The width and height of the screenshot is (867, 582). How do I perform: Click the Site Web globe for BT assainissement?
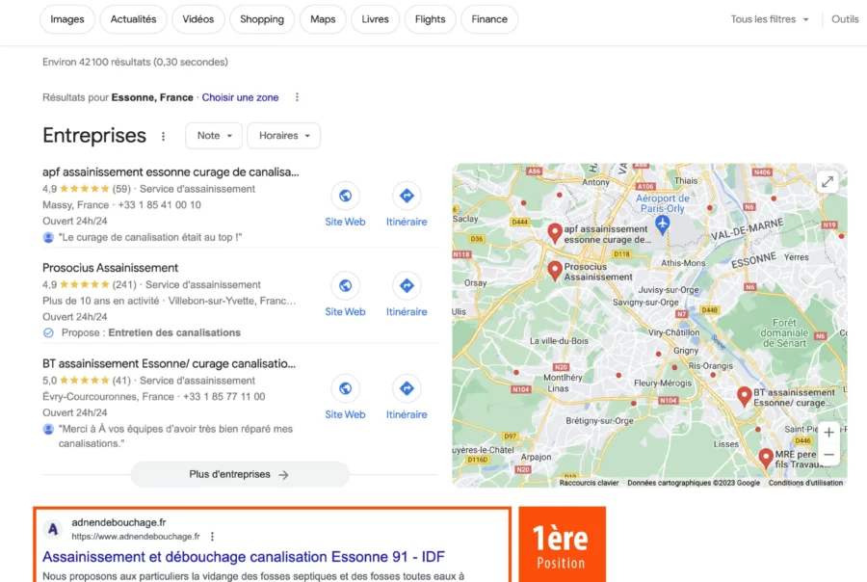tap(345, 388)
